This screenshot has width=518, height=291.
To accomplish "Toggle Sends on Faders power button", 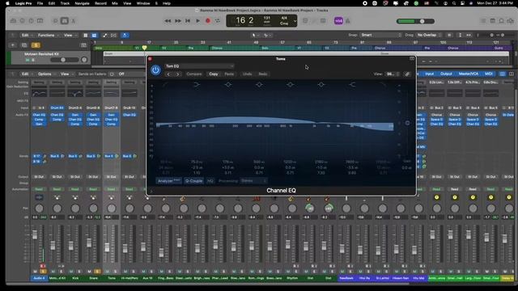I will pos(112,74).
